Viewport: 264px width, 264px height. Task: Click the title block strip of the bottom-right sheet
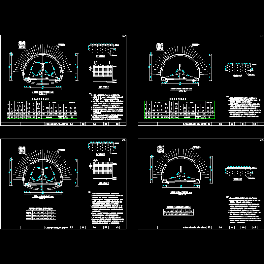click(x=201, y=227)
